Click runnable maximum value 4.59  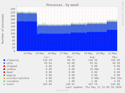tap(117, 81)
